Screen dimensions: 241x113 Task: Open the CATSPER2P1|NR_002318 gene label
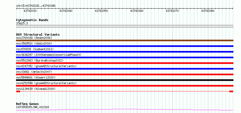tap(32, 107)
